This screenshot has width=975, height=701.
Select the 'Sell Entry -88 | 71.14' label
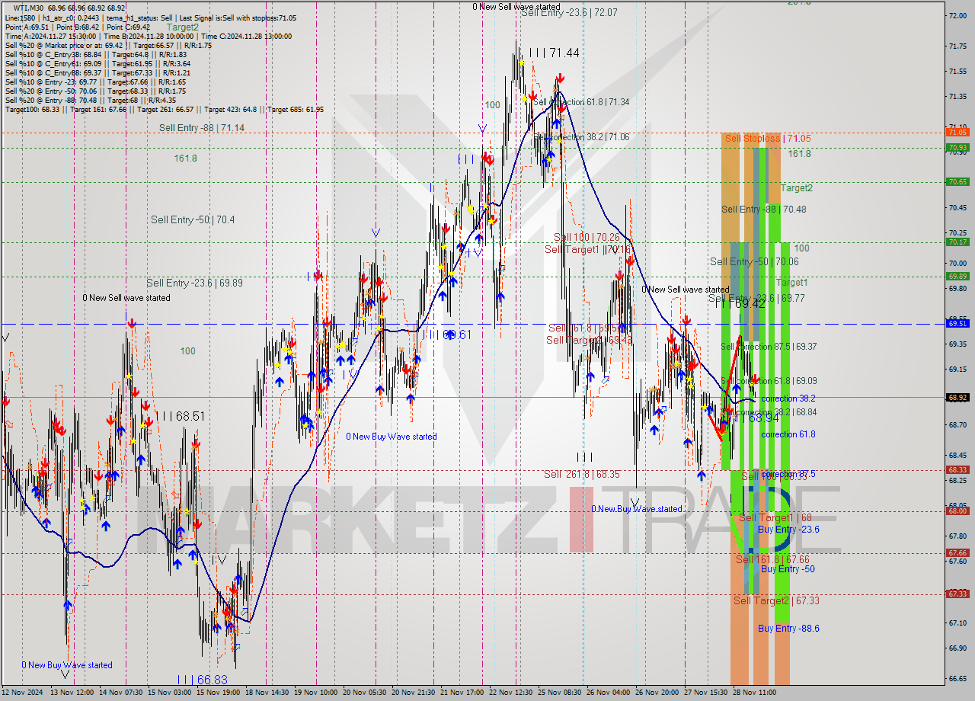coord(202,127)
